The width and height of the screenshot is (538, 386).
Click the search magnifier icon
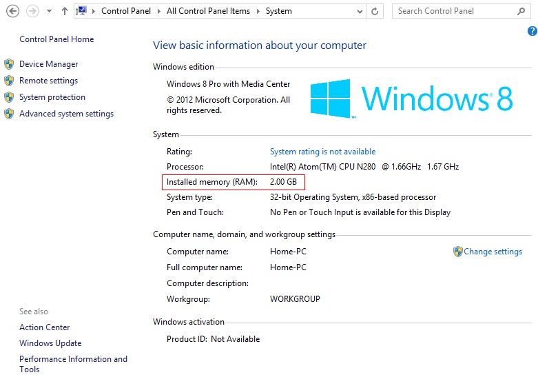[521, 11]
